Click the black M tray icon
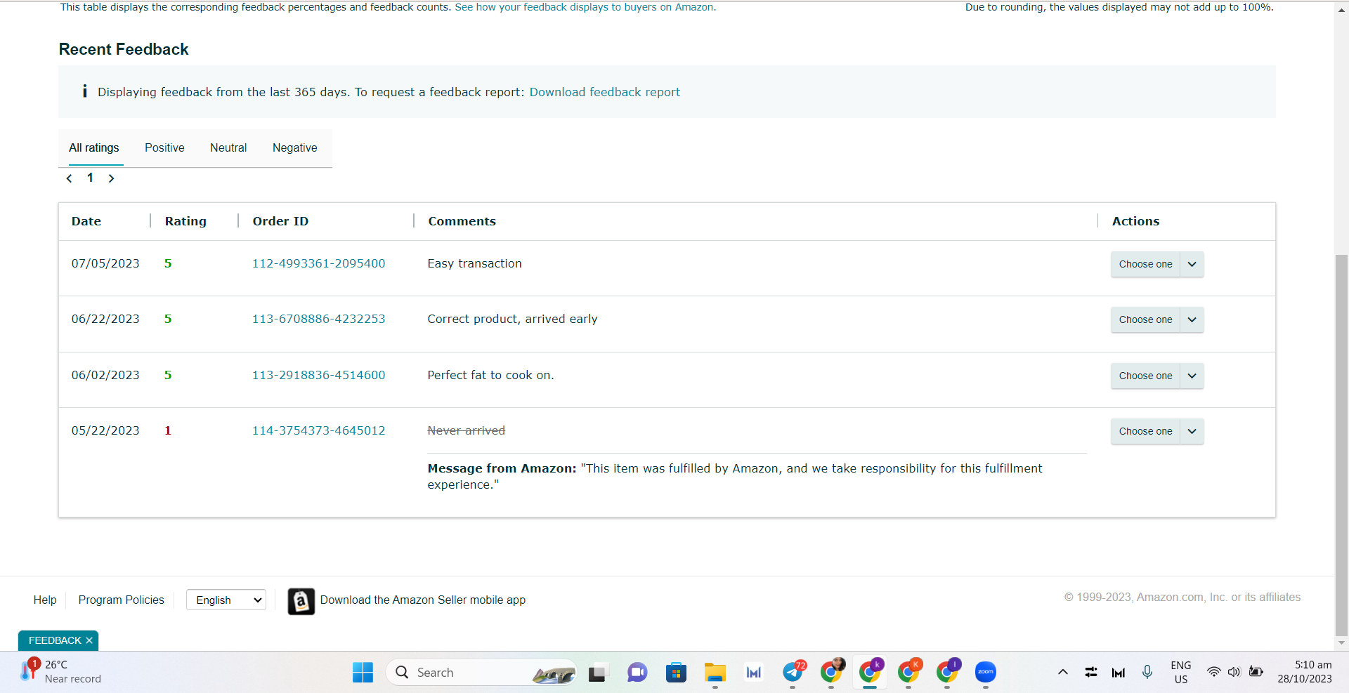The width and height of the screenshot is (1349, 693). pyautogui.click(x=1119, y=673)
